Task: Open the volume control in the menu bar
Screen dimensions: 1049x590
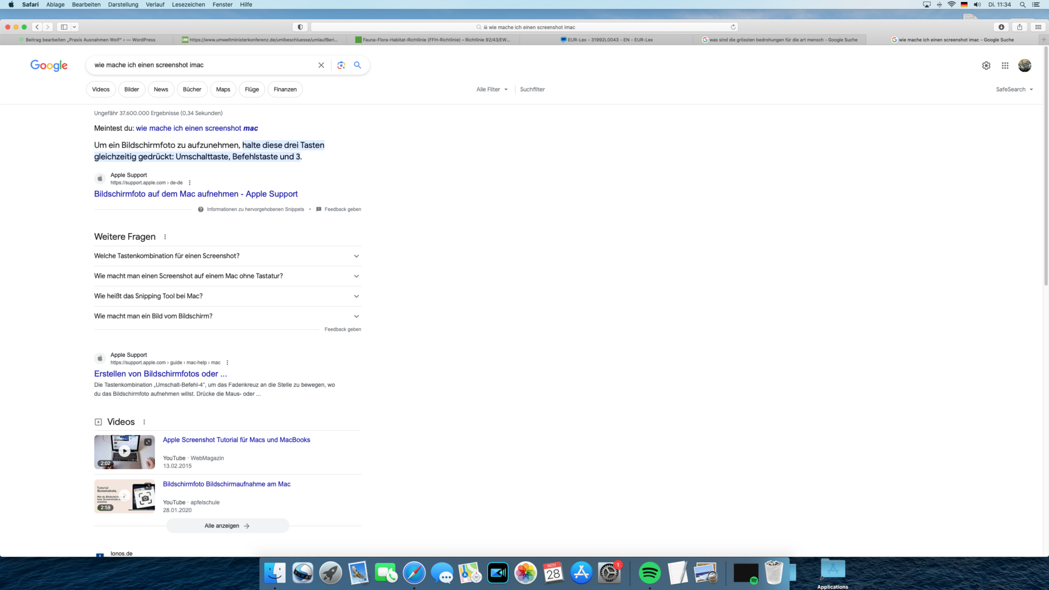Action: pos(977,5)
